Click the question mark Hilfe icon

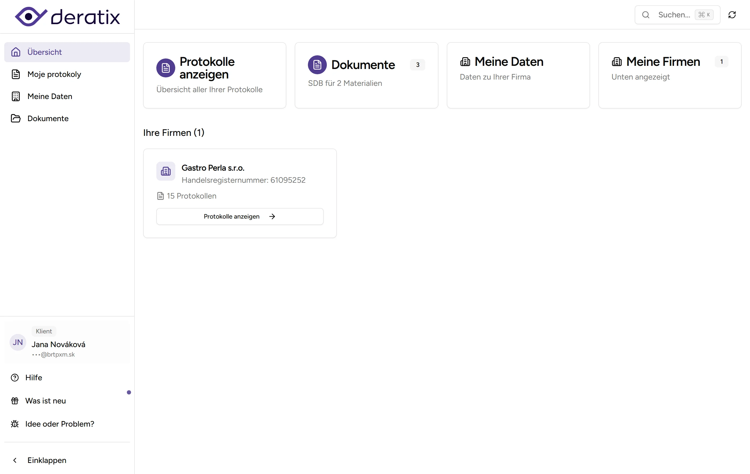[x=15, y=378]
